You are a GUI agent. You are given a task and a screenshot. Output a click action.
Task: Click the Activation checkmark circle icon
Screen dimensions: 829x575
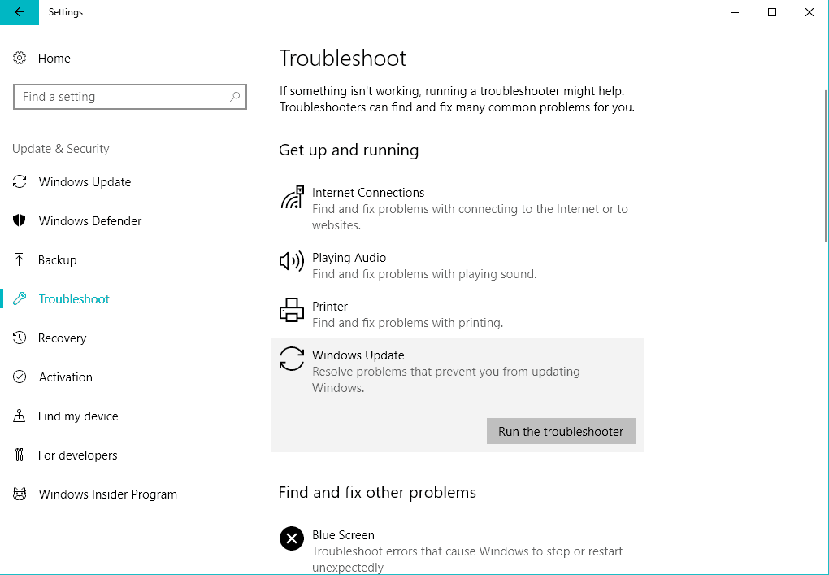click(x=20, y=377)
